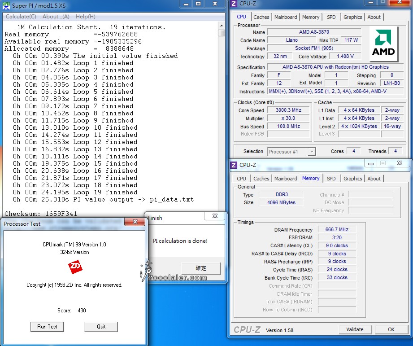Click the FSB:DRAM 3:20 value

tap(337, 237)
